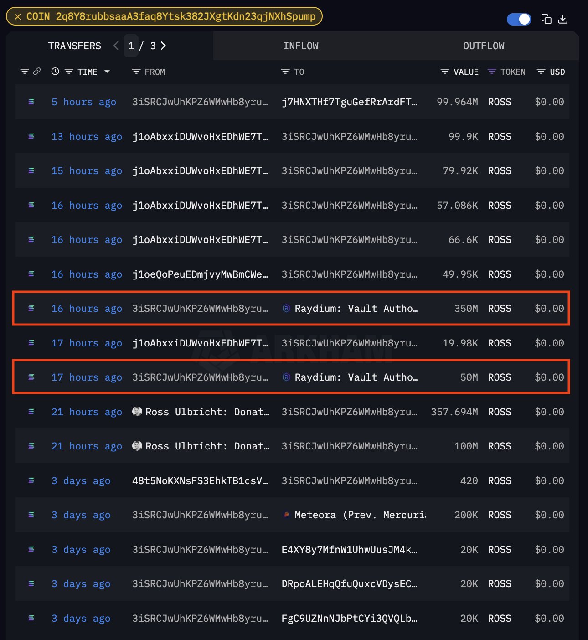This screenshot has width=588, height=640.
Task: Go to the previous transfers page chevron
Action: [x=116, y=46]
